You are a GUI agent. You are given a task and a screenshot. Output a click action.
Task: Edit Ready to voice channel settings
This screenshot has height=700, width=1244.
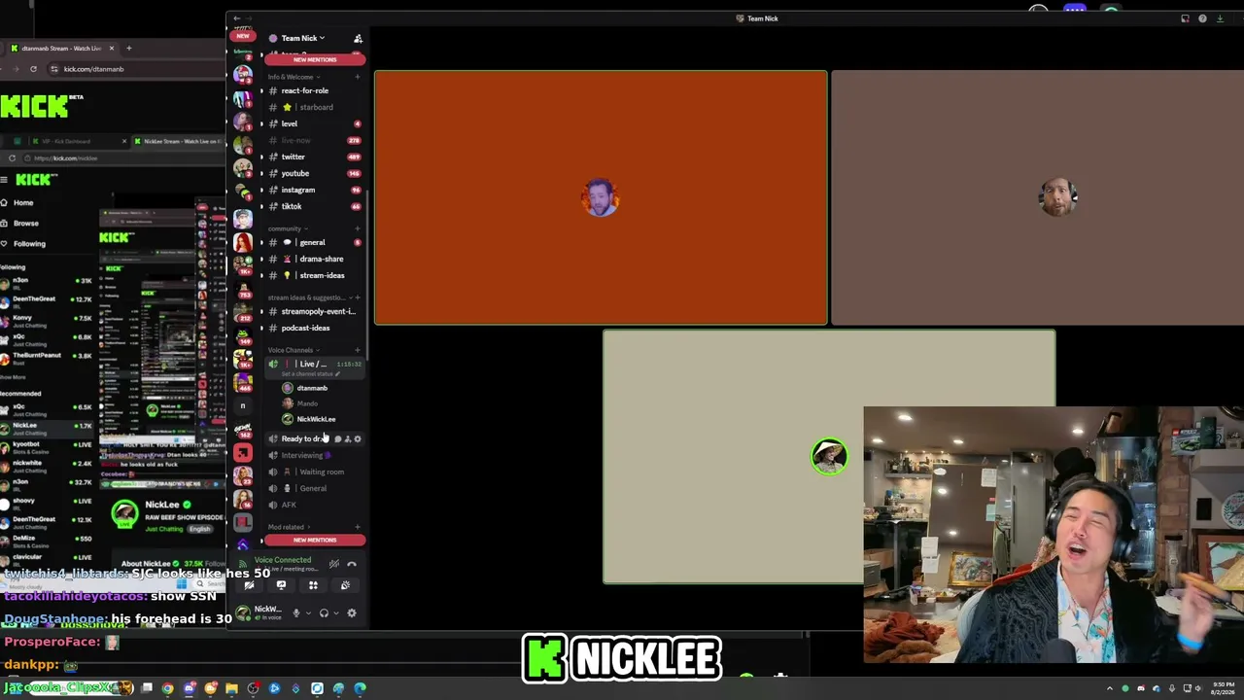point(358,439)
